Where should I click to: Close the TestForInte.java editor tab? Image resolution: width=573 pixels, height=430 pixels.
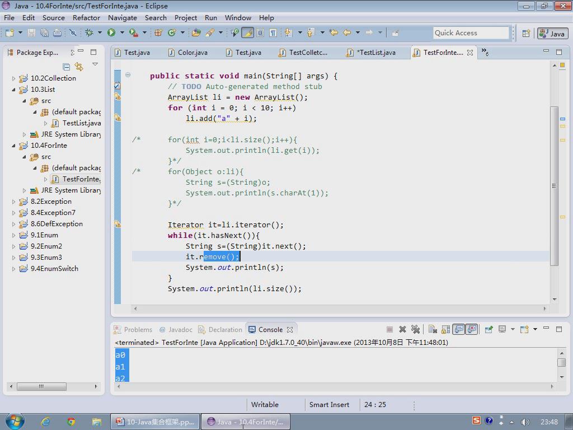[470, 53]
